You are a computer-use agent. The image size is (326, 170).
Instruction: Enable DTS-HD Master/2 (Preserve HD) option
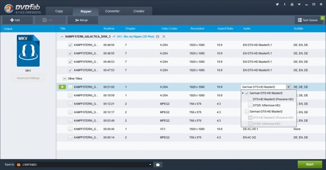point(250,99)
